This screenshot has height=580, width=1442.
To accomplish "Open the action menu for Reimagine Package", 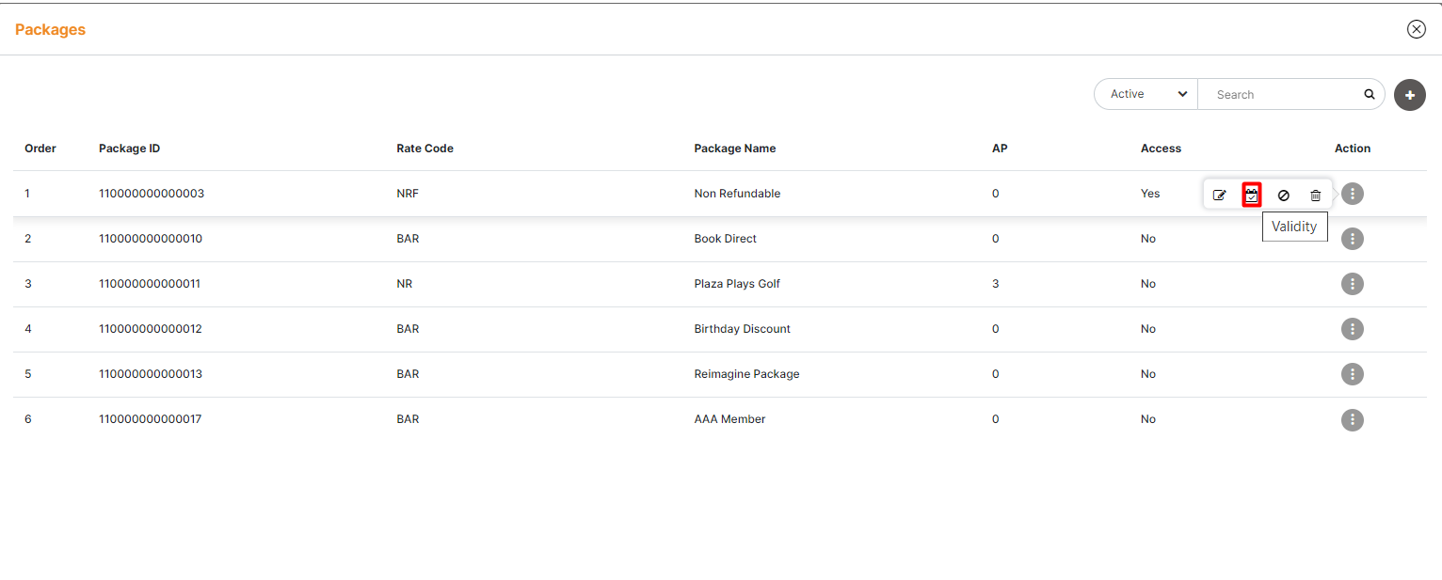I will coord(1353,374).
